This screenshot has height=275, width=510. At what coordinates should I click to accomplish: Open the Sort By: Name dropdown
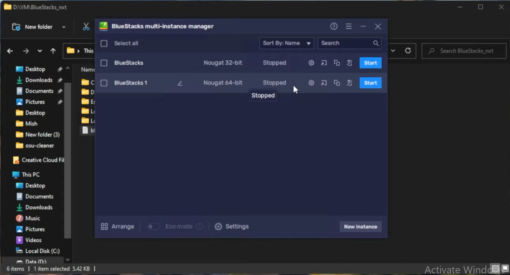click(287, 43)
